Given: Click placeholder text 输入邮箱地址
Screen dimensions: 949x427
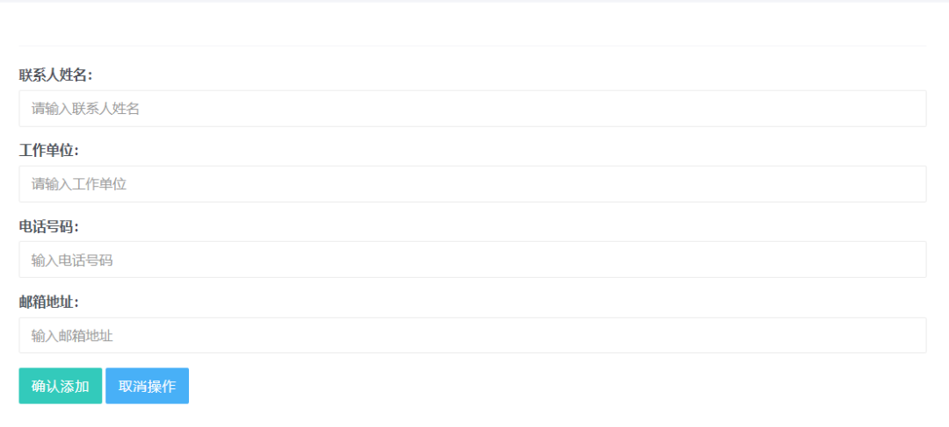Looking at the screenshot, I should (72, 336).
